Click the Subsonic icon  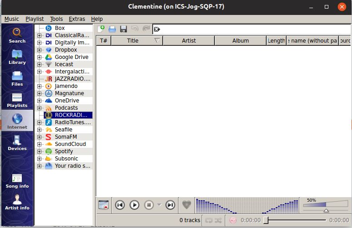(x=49, y=159)
